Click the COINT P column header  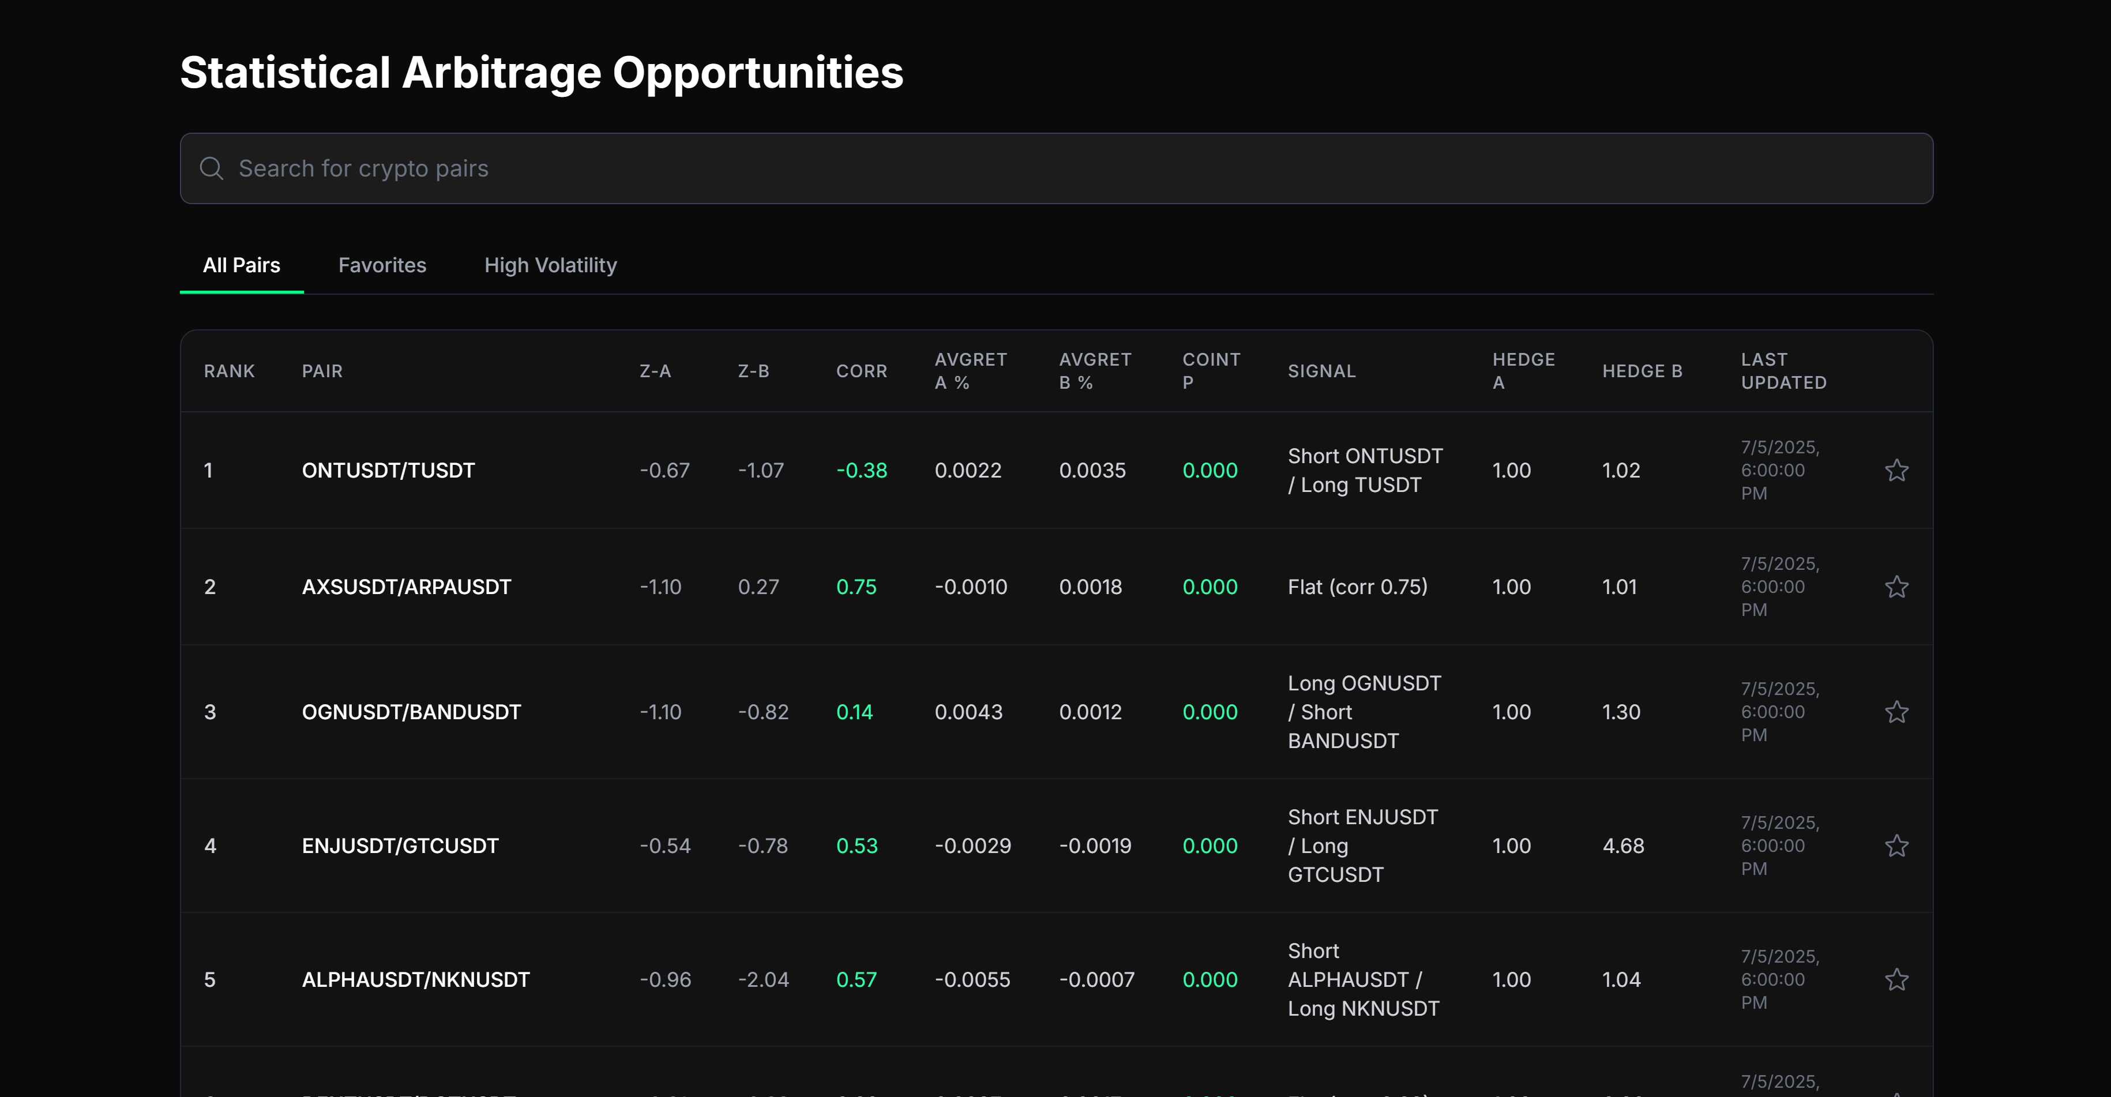[1211, 370]
